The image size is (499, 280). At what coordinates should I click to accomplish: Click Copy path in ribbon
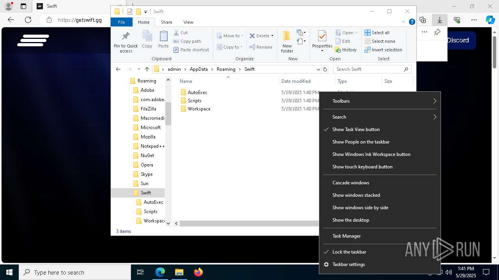[187, 41]
